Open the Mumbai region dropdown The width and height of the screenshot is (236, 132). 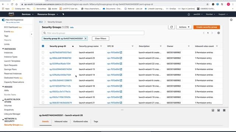click(210, 14)
